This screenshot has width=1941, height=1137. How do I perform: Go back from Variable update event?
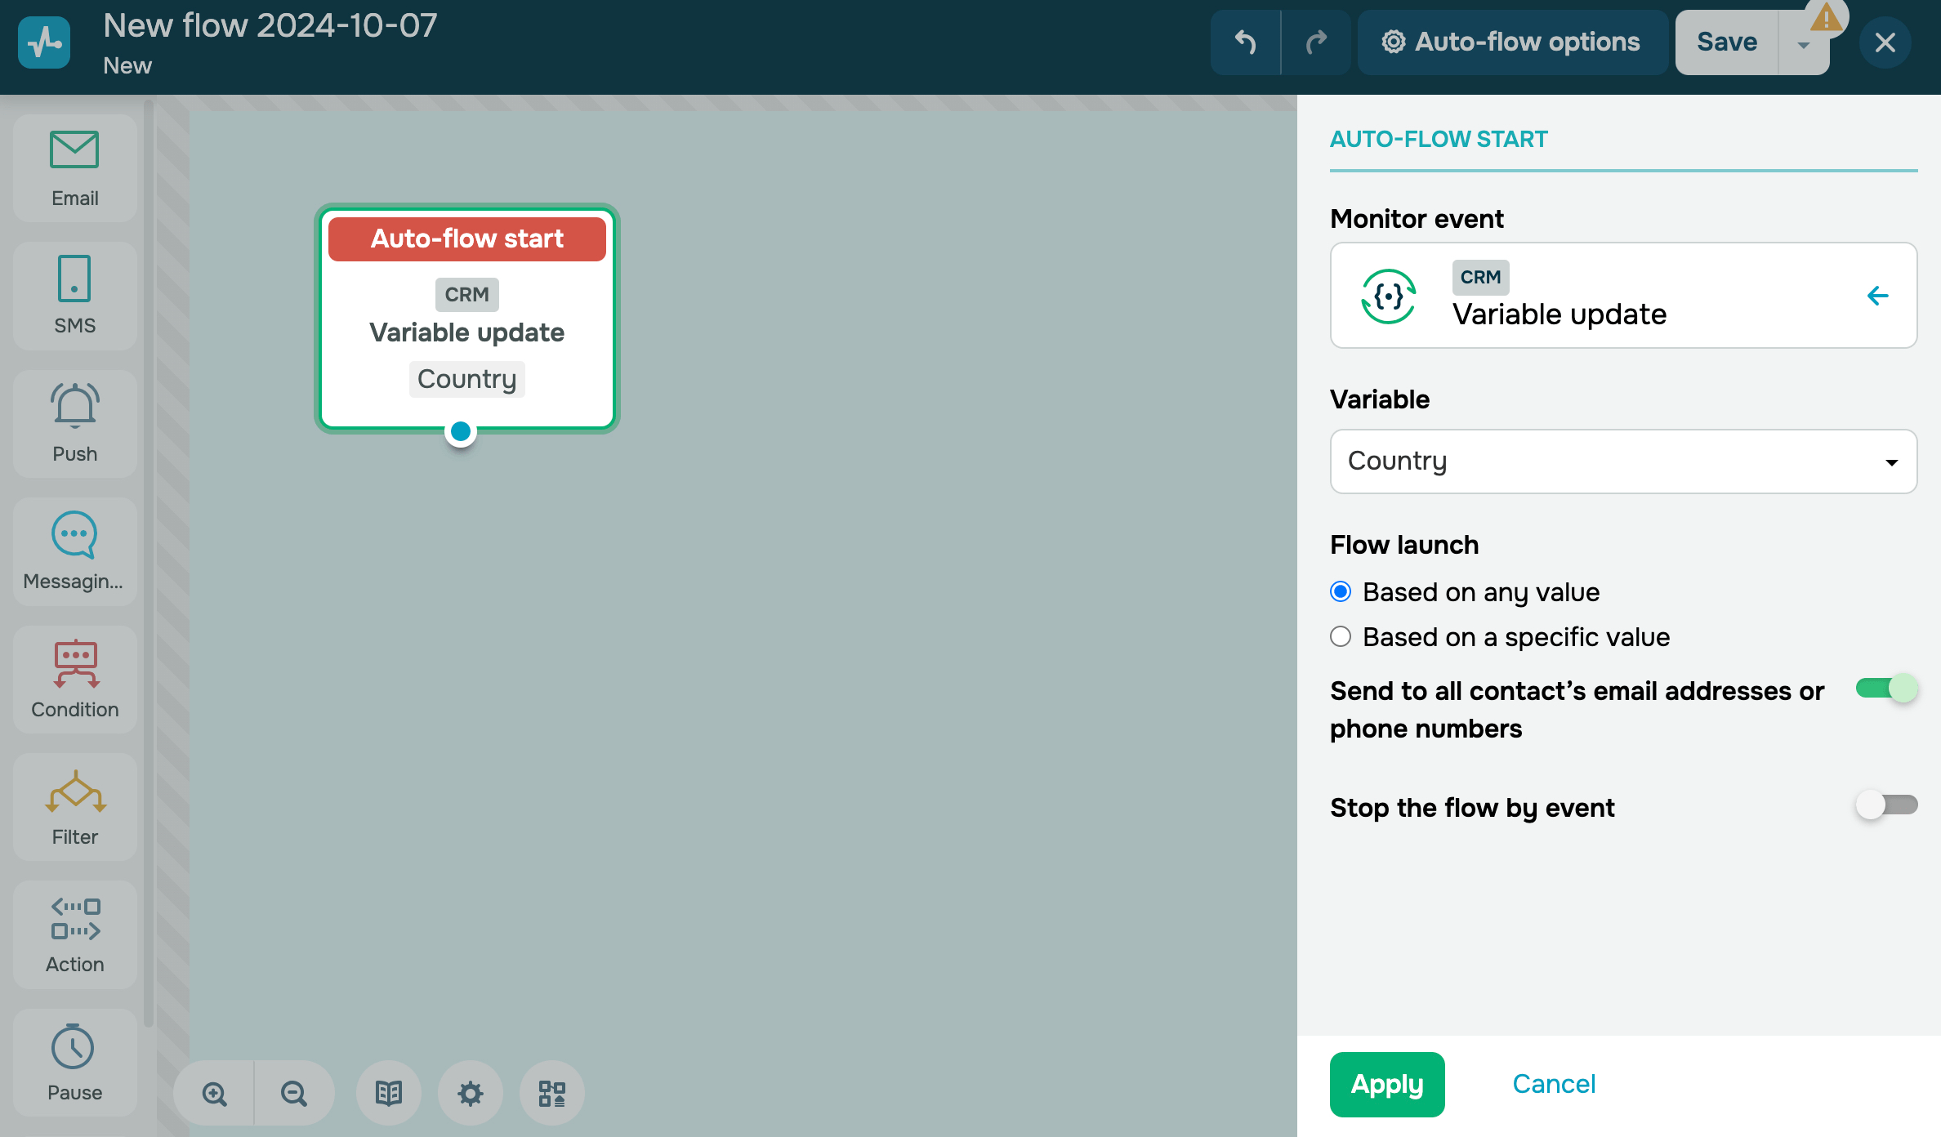point(1877,296)
